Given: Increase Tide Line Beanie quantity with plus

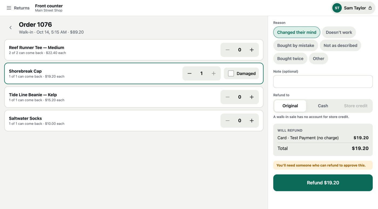Looking at the screenshot, I should click(x=252, y=97).
